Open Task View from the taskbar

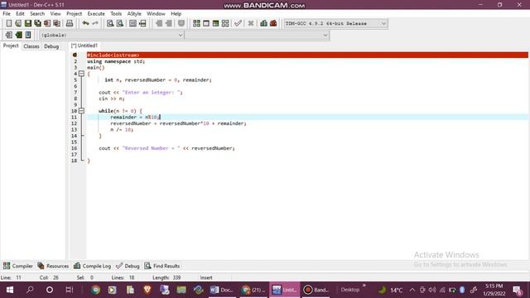(x=70, y=290)
